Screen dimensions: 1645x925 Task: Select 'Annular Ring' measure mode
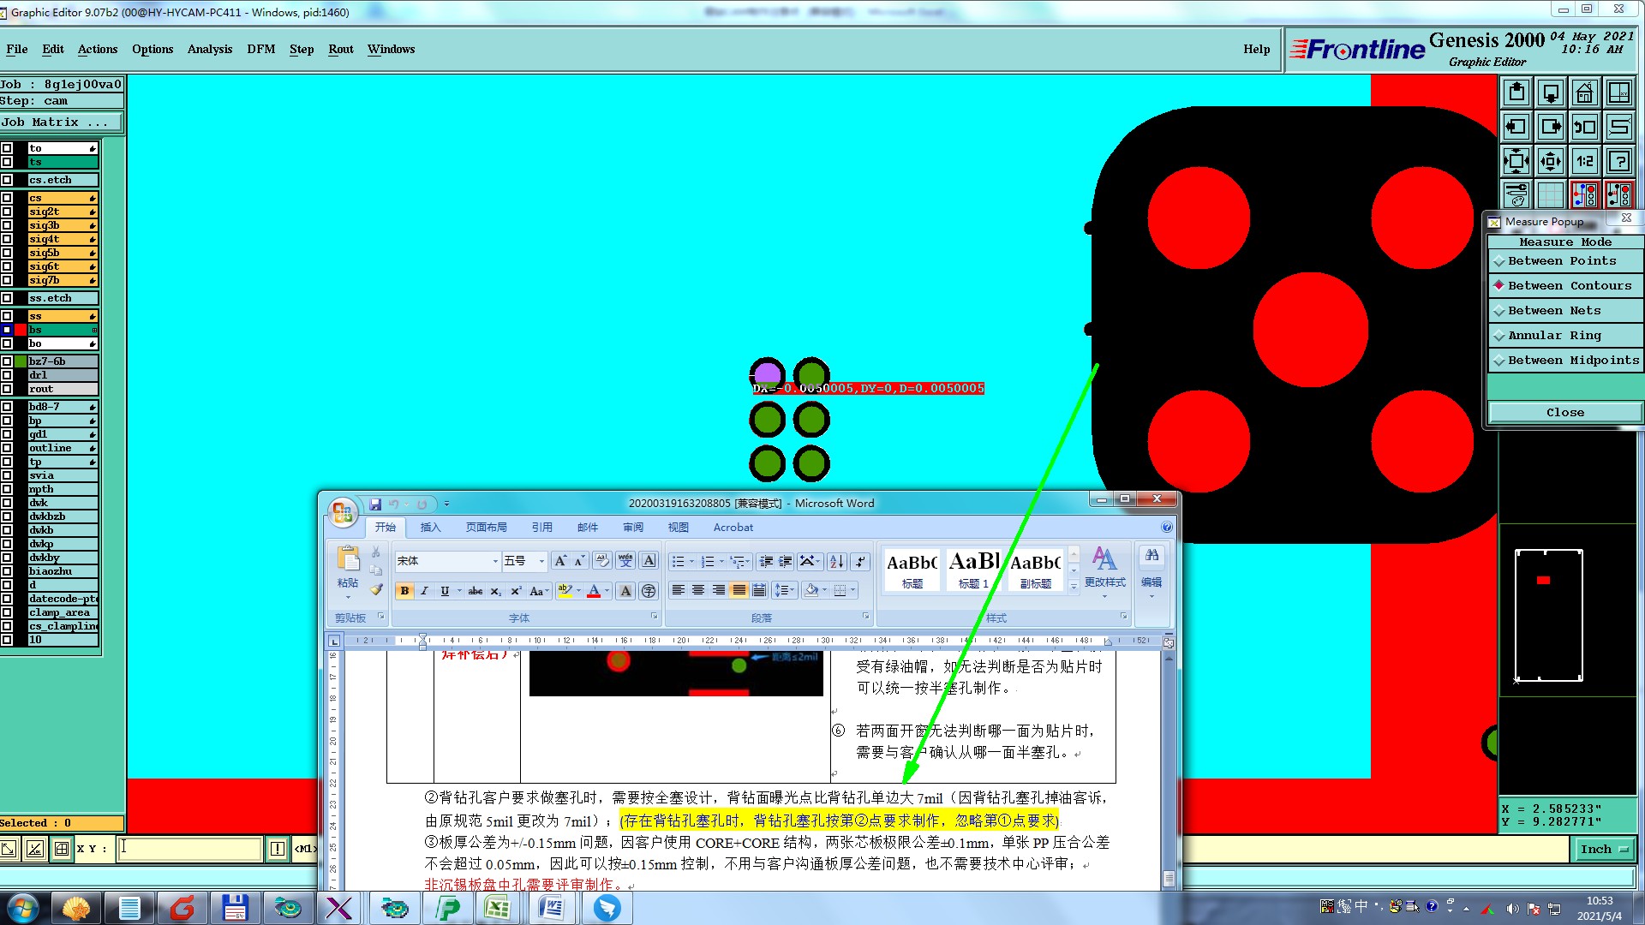click(x=1565, y=336)
